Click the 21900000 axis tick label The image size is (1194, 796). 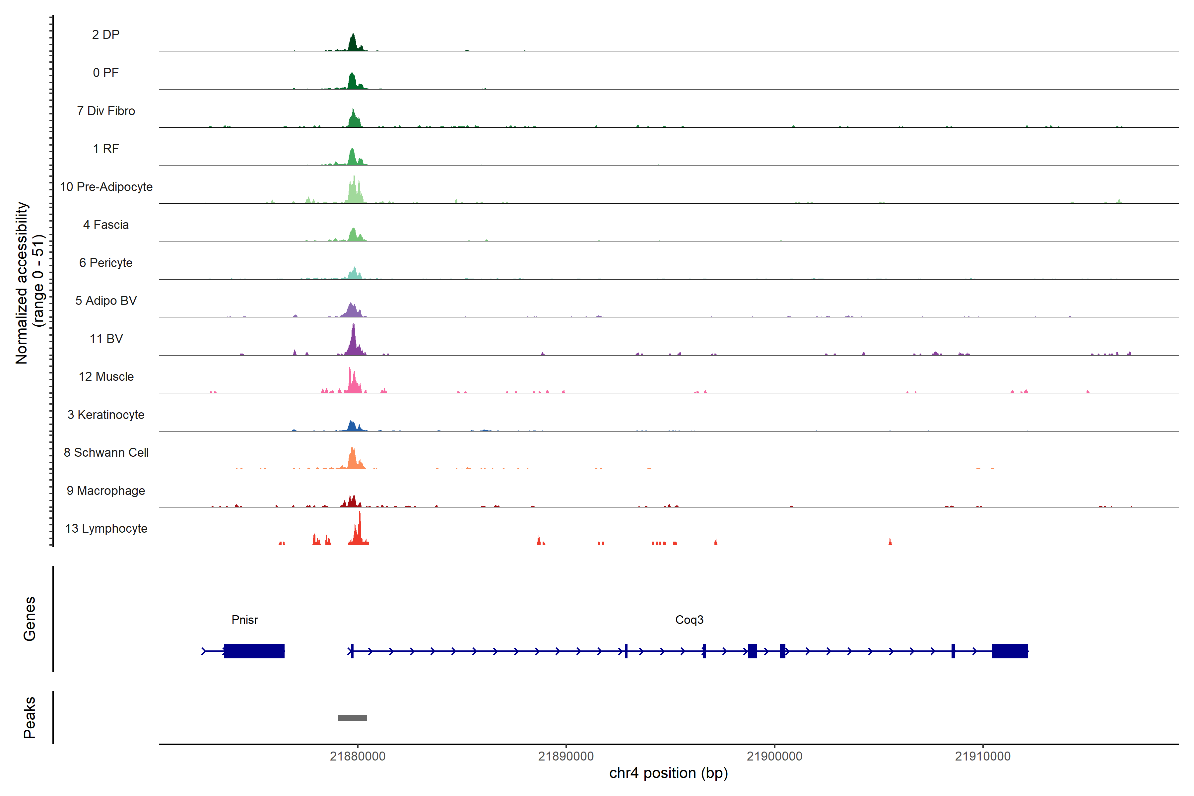774,757
